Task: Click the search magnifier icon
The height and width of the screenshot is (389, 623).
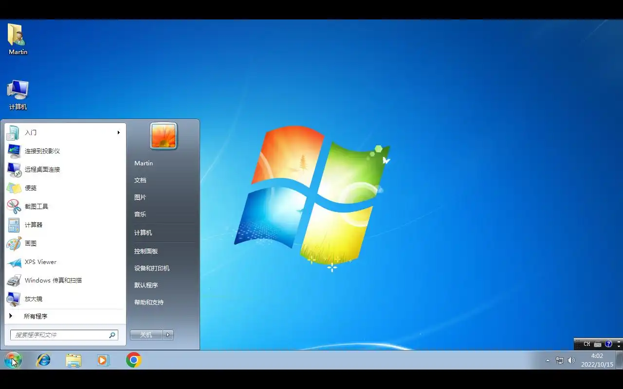Action: tap(112, 335)
